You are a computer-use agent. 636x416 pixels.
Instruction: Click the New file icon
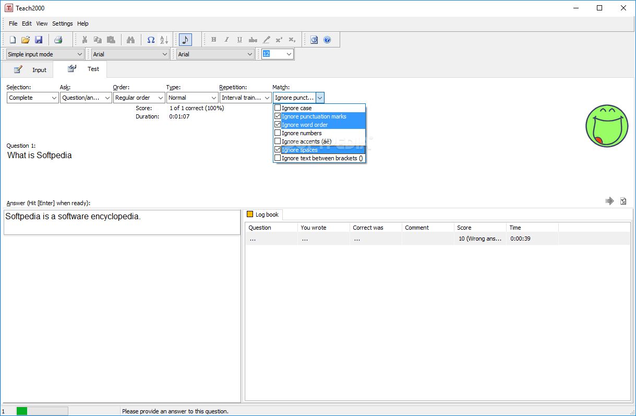pyautogui.click(x=13, y=40)
